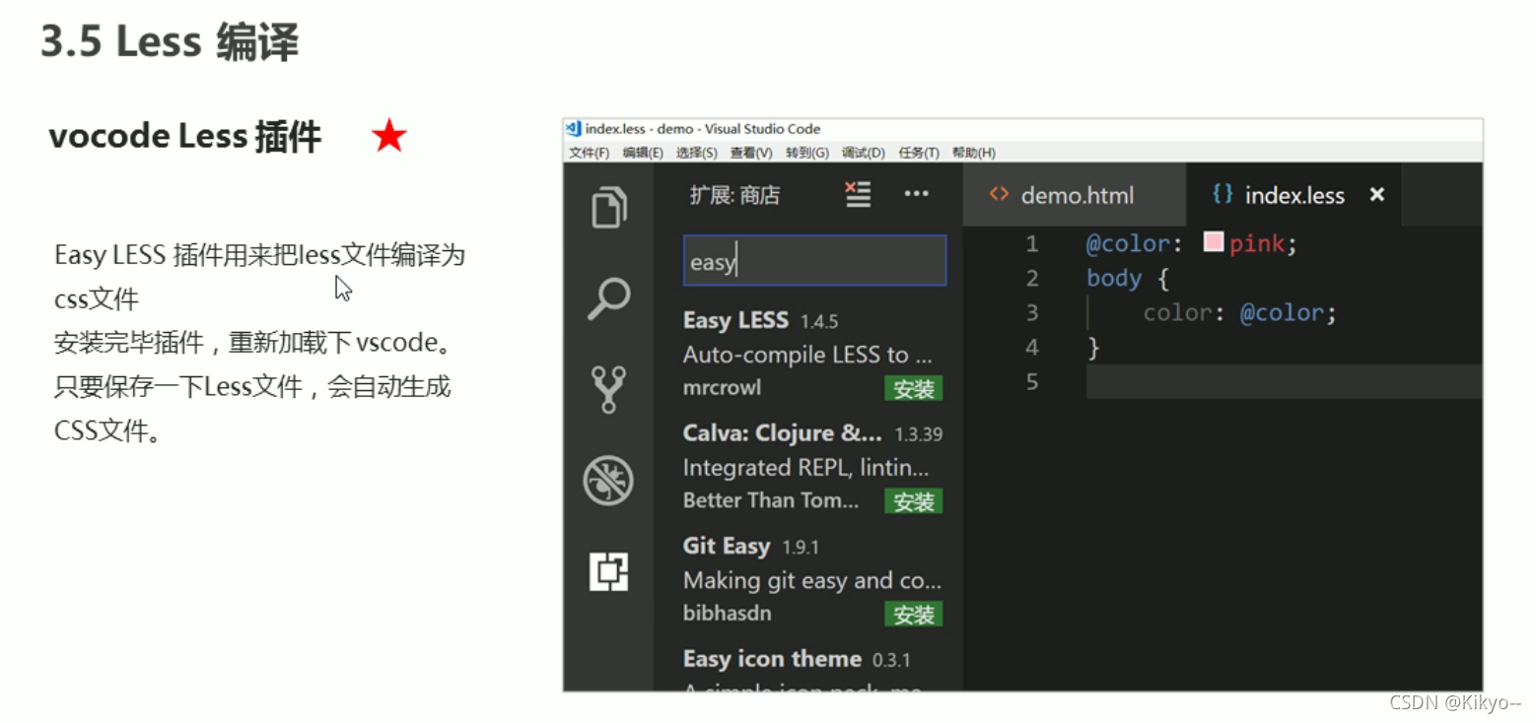Open the Search magnifier in activity bar
The image size is (1536, 723).
(x=608, y=297)
